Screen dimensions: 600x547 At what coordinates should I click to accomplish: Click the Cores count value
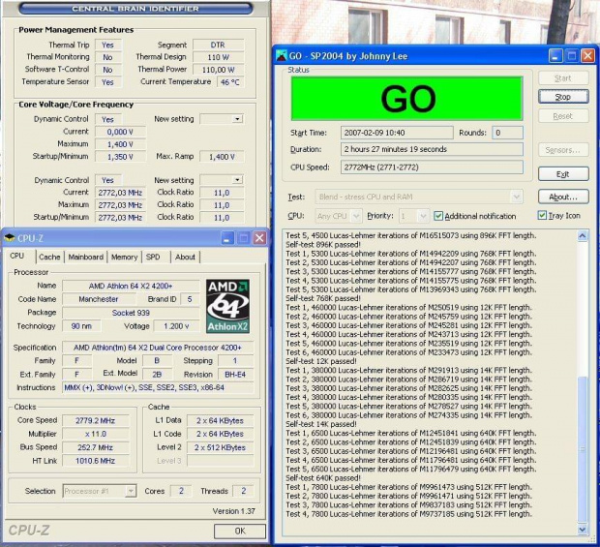pyautogui.click(x=181, y=491)
